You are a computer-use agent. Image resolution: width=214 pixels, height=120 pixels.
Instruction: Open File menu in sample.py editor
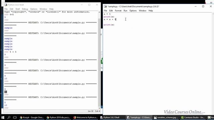[x=105, y=11]
